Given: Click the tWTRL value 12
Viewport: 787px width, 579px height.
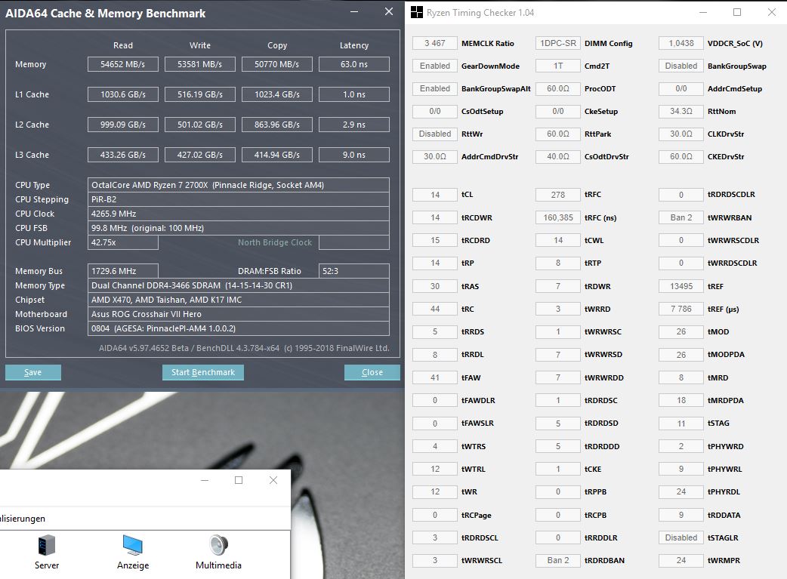Looking at the screenshot, I should [434, 469].
